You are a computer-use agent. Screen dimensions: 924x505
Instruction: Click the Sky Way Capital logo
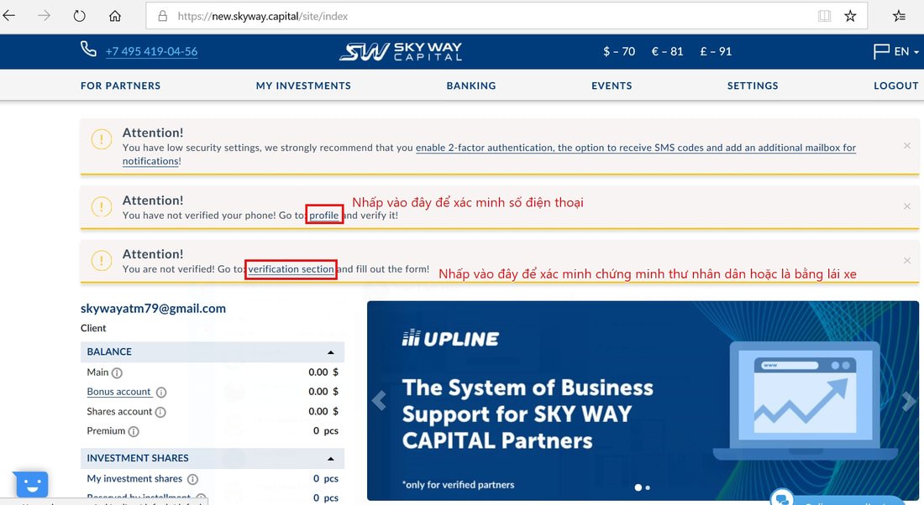tap(401, 51)
